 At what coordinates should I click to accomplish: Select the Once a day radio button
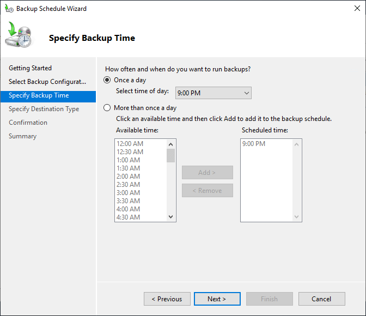[107, 80]
